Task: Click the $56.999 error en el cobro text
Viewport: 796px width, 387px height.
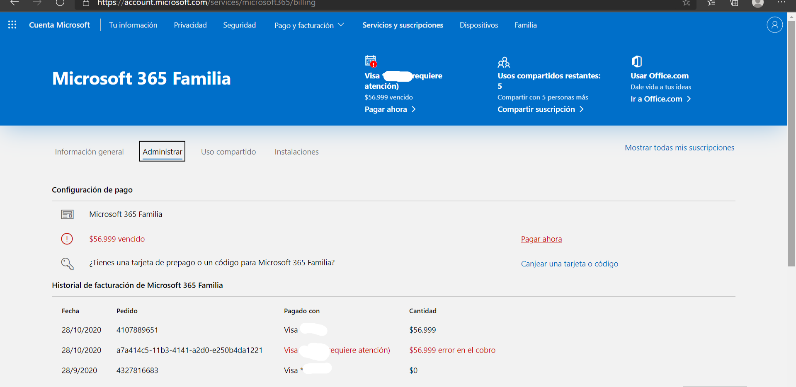Action: [452, 350]
